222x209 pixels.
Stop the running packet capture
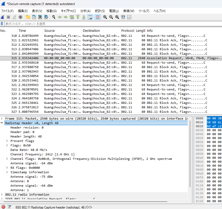(8, 17)
